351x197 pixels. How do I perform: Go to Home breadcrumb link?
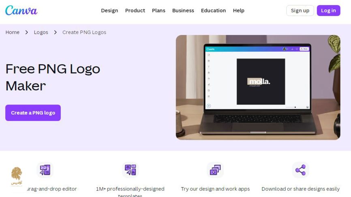pyautogui.click(x=12, y=32)
